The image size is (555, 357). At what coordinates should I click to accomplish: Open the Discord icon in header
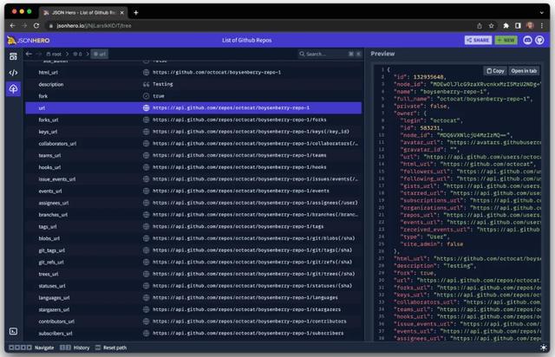[x=528, y=40]
